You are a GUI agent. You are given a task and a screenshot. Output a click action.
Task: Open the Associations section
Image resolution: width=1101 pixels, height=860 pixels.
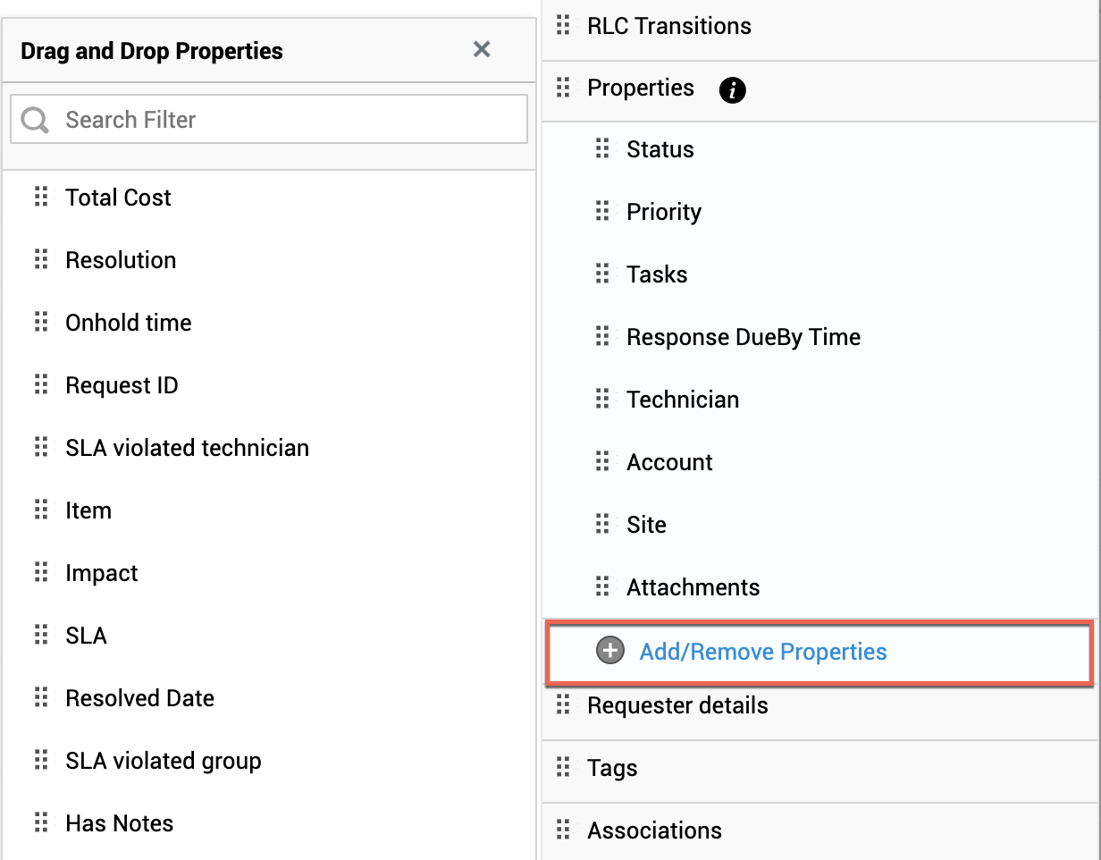[654, 830]
